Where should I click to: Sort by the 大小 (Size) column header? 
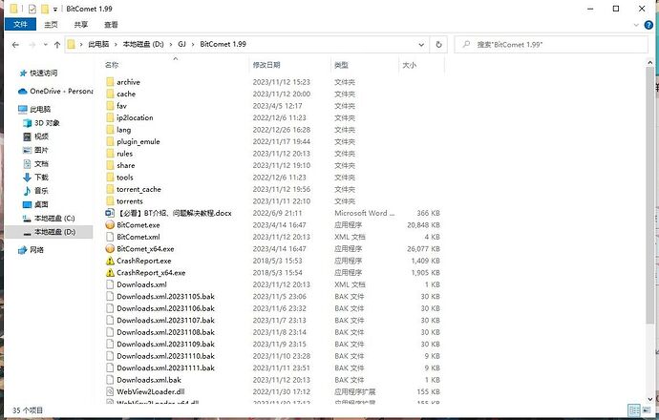pos(421,65)
